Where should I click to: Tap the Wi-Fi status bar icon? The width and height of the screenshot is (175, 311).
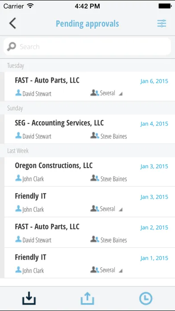(30, 6)
